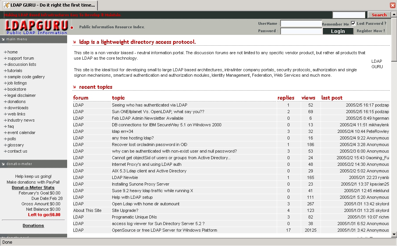Viewport: 397px width, 246px height.
Task: Open the 'ldap err=34' topic
Action: (x=123, y=131)
